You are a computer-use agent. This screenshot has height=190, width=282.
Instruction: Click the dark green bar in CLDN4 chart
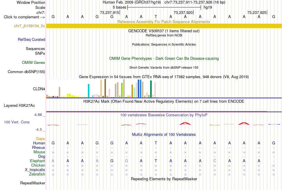pyautogui.click(x=151, y=89)
